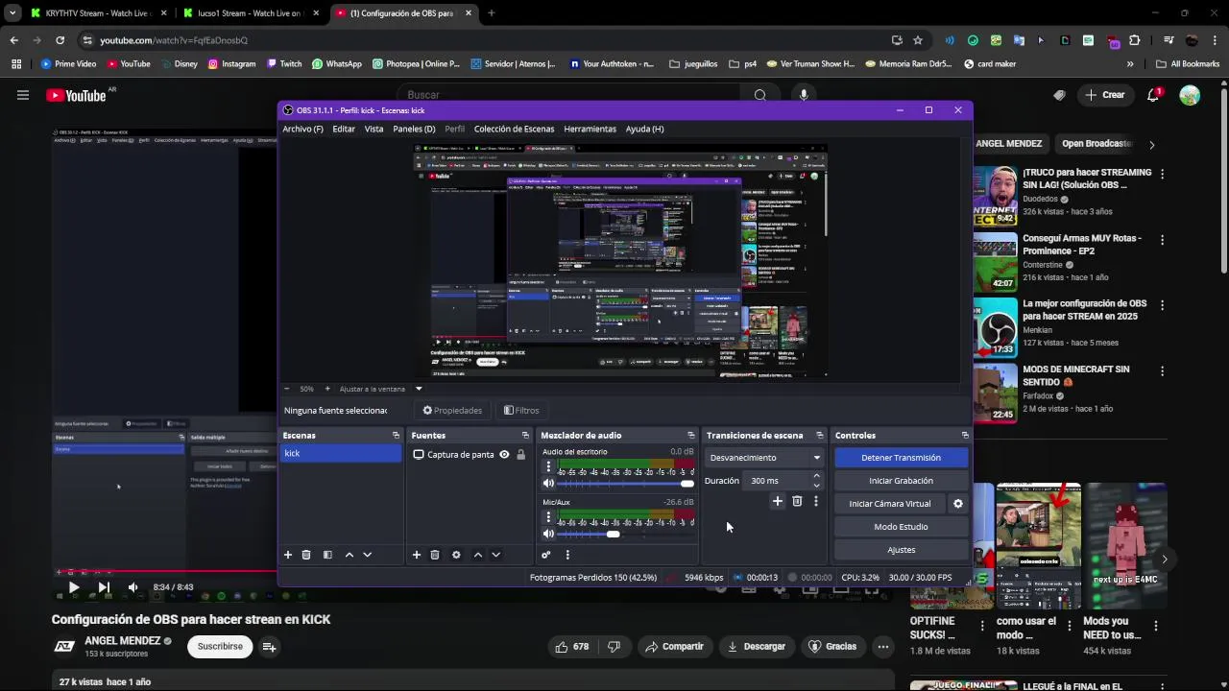Open Mic/Aux options three-dot menu
Image resolution: width=1229 pixels, height=691 pixels.
tap(548, 517)
